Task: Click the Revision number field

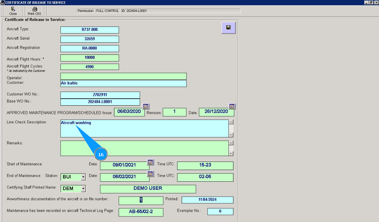Action: click(174, 112)
